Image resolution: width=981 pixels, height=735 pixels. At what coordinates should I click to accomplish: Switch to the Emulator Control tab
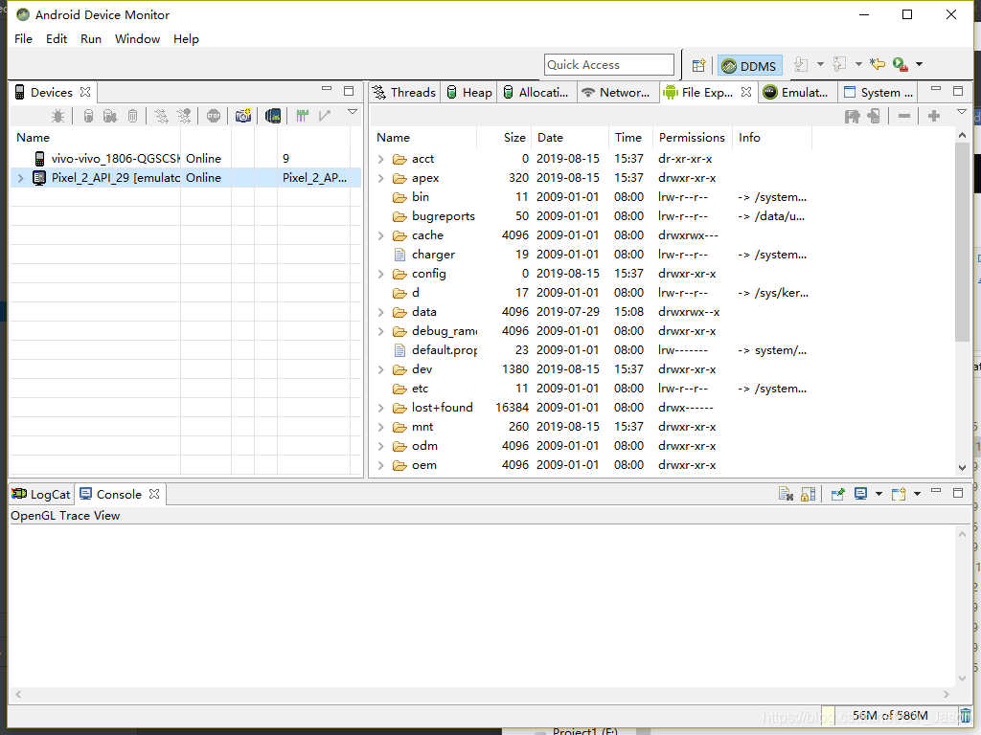click(x=796, y=93)
